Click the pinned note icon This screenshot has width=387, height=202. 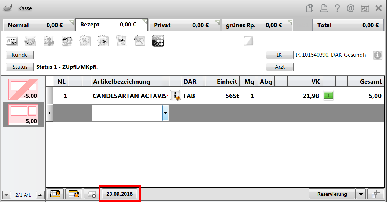click(x=140, y=41)
